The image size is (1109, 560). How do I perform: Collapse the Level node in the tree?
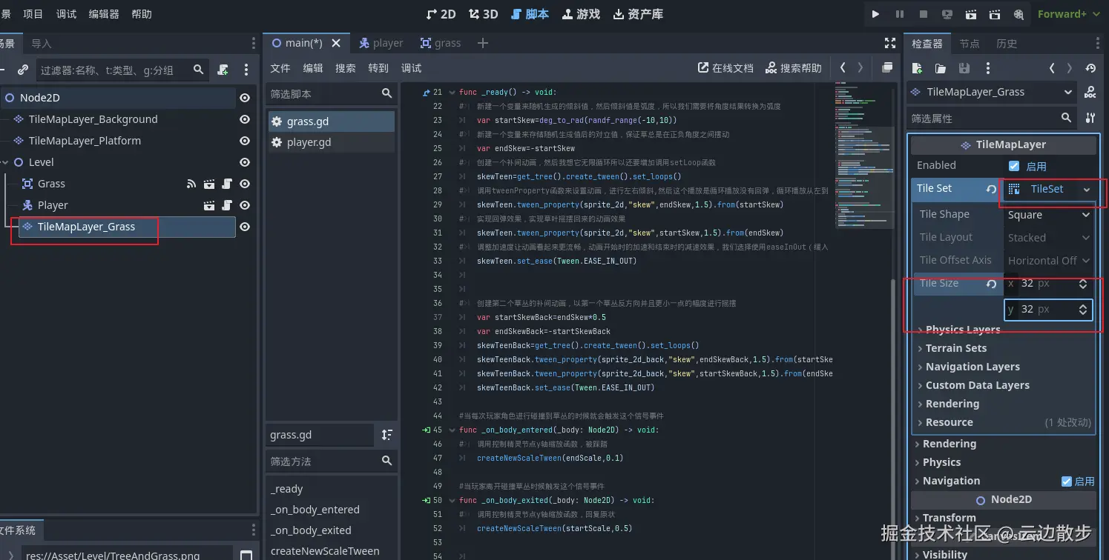pyautogui.click(x=6, y=162)
